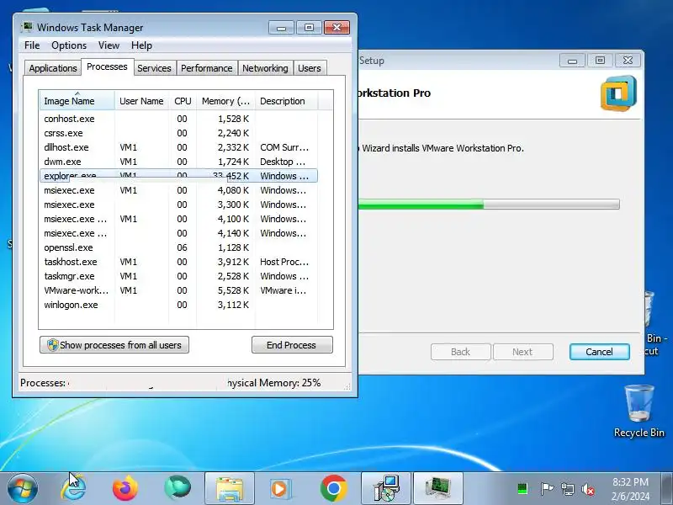
Task: Sort by User Name column header
Action: [x=141, y=101]
